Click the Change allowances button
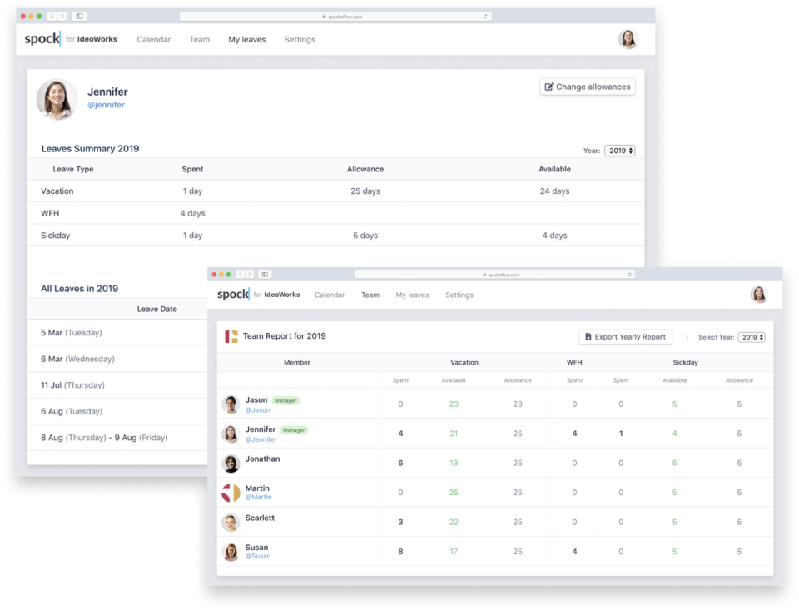The image size is (799, 610). coord(588,87)
